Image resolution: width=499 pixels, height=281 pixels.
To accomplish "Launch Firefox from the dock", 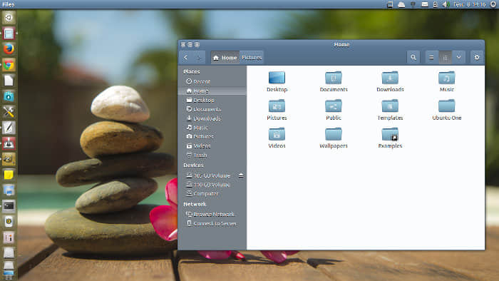I will (9, 48).
